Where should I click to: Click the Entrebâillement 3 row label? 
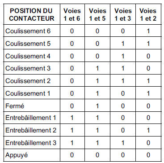tap(31, 143)
